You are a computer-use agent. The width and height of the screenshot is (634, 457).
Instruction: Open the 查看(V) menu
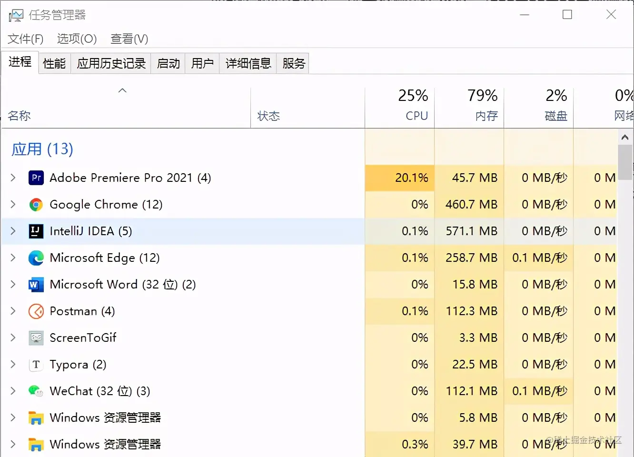point(129,39)
